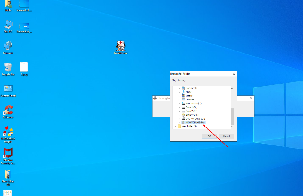Select Documents label in folder tree

pyautogui.click(x=191, y=88)
